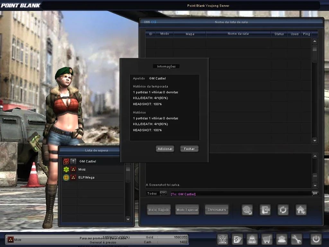Click Adicionar to add friend
Screen dimensions: 329x247
pos(165,149)
